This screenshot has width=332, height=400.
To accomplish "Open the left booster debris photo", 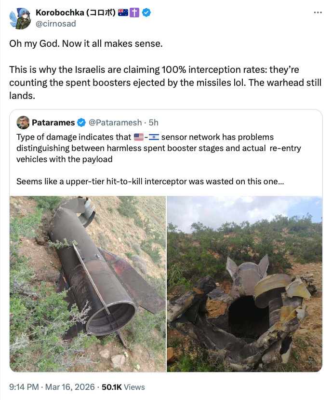I will pyautogui.click(x=87, y=284).
